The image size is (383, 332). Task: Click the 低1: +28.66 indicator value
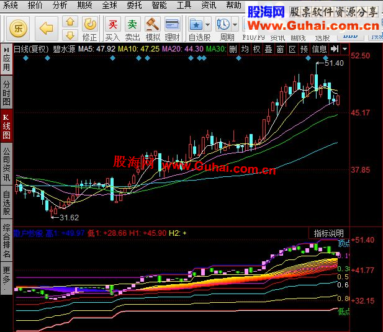pos(107,233)
